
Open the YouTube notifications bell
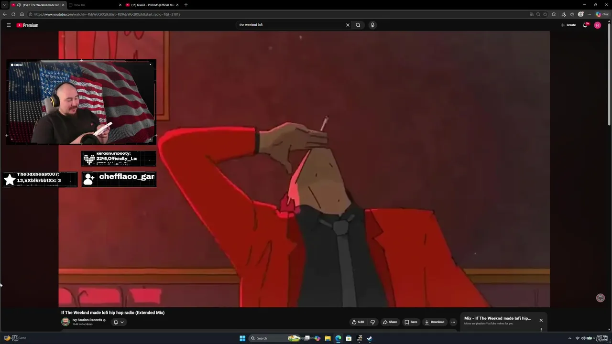click(x=585, y=25)
